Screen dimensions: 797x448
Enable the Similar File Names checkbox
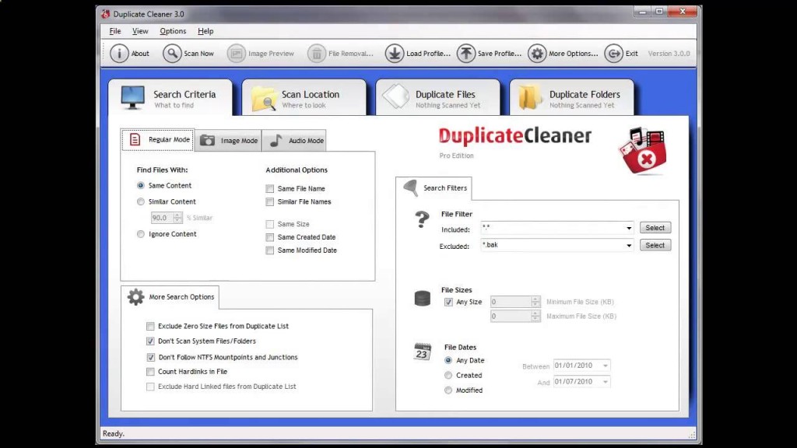(x=270, y=201)
